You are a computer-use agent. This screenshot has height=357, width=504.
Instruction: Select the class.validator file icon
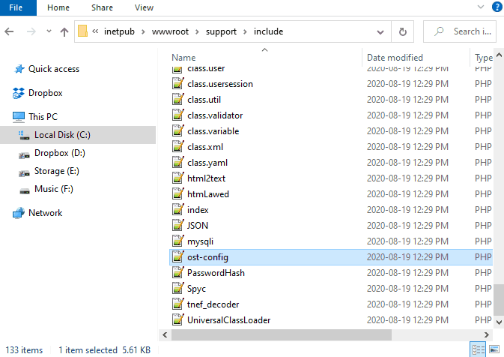177,115
